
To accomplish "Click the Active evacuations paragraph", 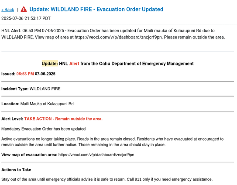I will pos(113,142).
